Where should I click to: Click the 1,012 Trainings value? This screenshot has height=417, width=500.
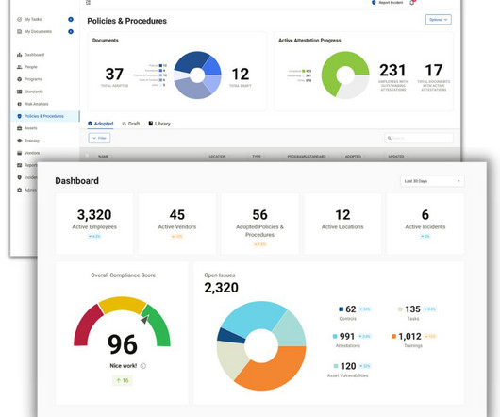tap(409, 337)
